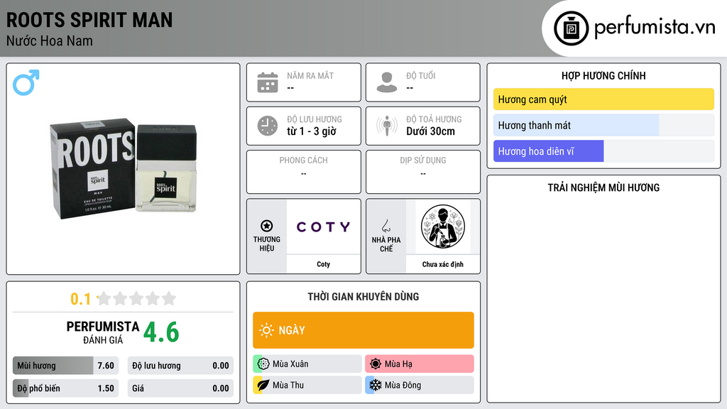
Task: Click the star badge icon above Thương hiệu
Action: coord(267,226)
